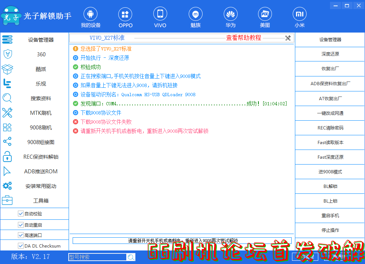Maximize the 光子解锁助手 window
This screenshot has height=264, width=365.
point(347,5)
